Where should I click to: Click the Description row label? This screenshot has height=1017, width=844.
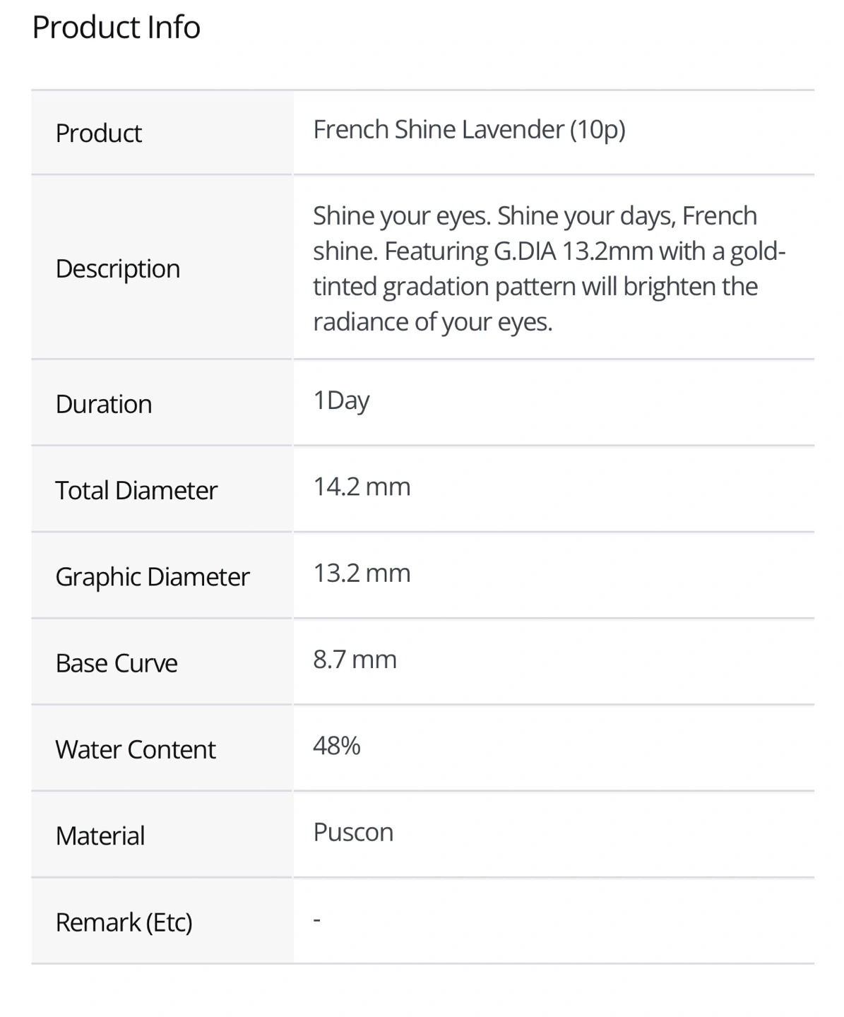[x=118, y=269]
